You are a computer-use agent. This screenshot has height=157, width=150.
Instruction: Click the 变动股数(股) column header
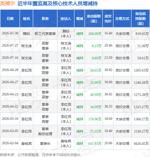click(94, 19)
